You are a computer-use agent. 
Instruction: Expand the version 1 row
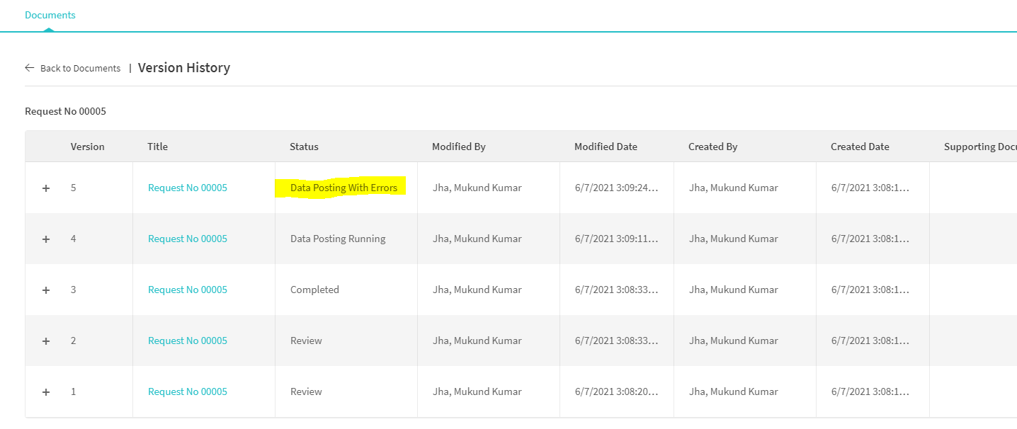point(46,392)
